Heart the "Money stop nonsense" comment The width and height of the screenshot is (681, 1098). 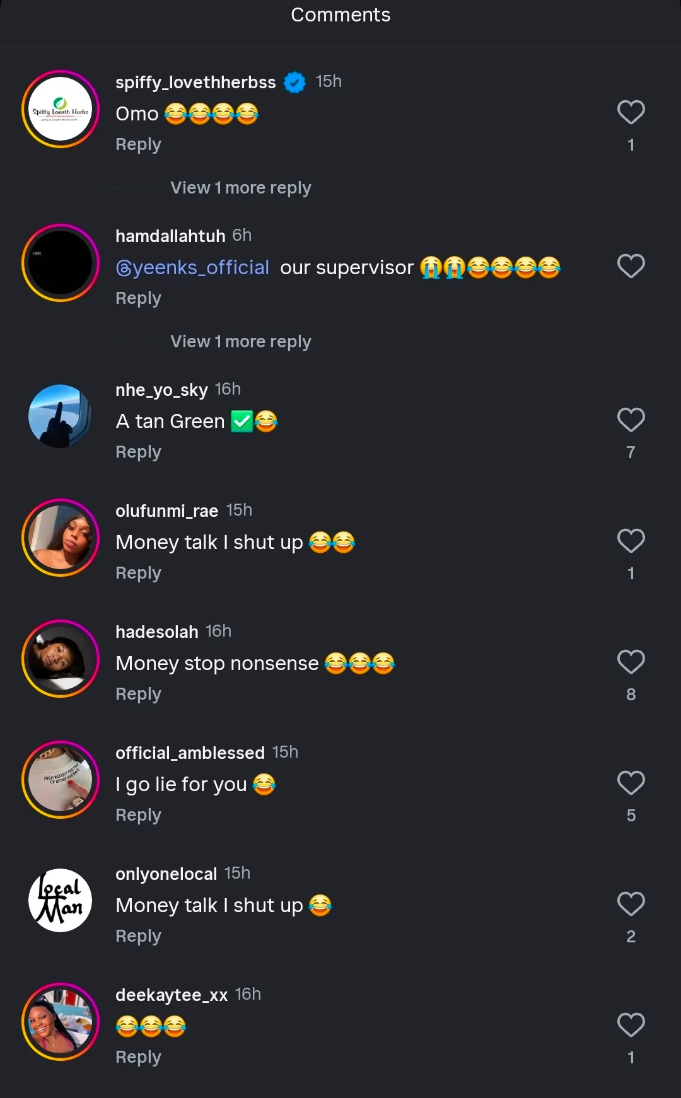click(631, 662)
